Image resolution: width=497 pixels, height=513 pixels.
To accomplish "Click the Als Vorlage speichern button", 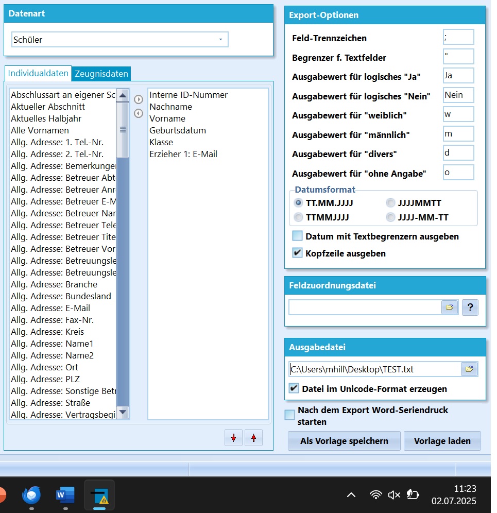I will (344, 441).
